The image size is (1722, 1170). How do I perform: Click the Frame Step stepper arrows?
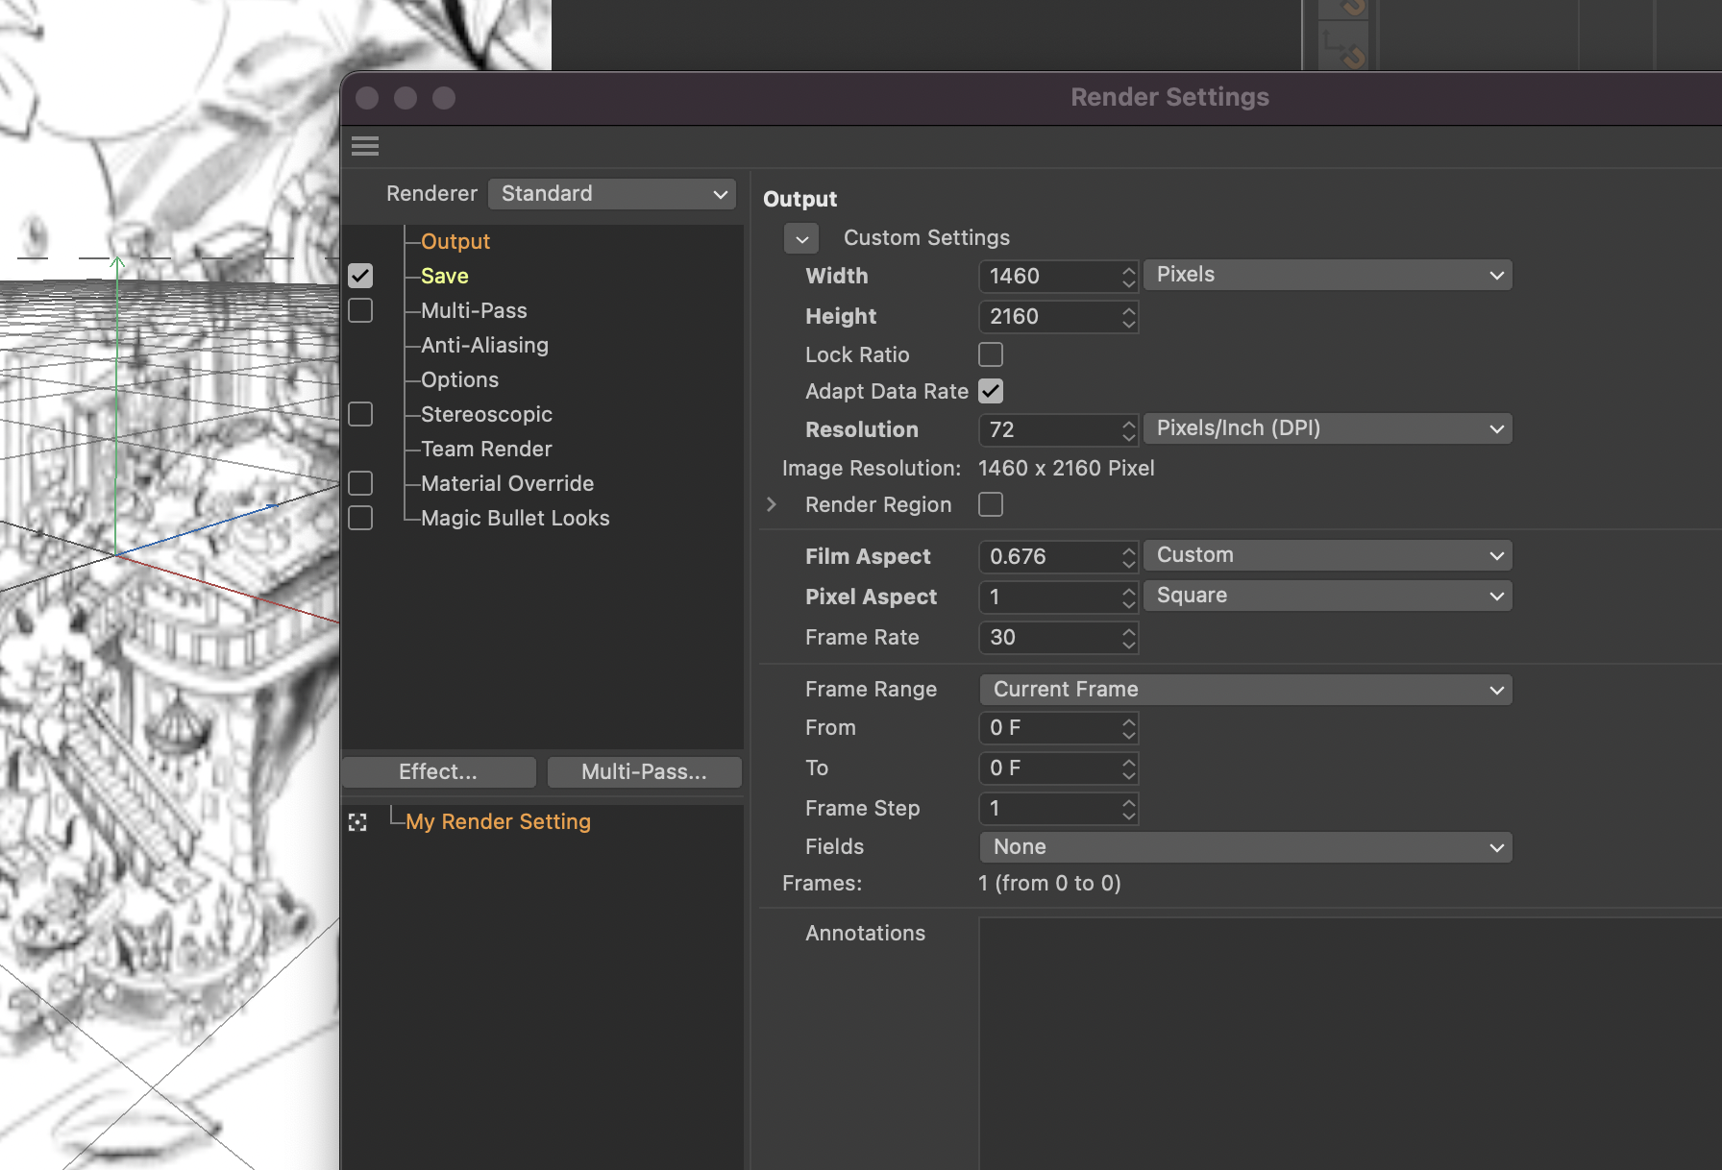(1129, 809)
